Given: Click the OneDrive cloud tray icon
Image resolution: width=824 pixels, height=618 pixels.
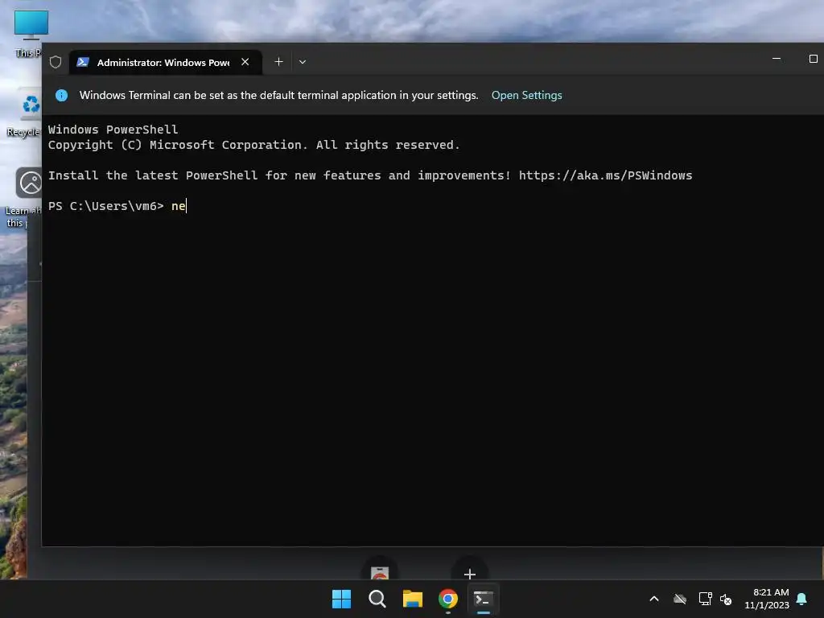Looking at the screenshot, I should (x=680, y=599).
